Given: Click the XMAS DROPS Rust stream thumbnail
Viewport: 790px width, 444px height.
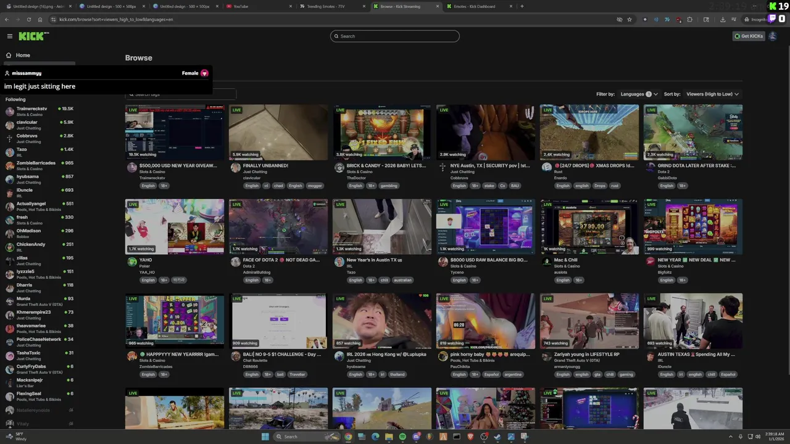Looking at the screenshot, I should click(x=589, y=133).
